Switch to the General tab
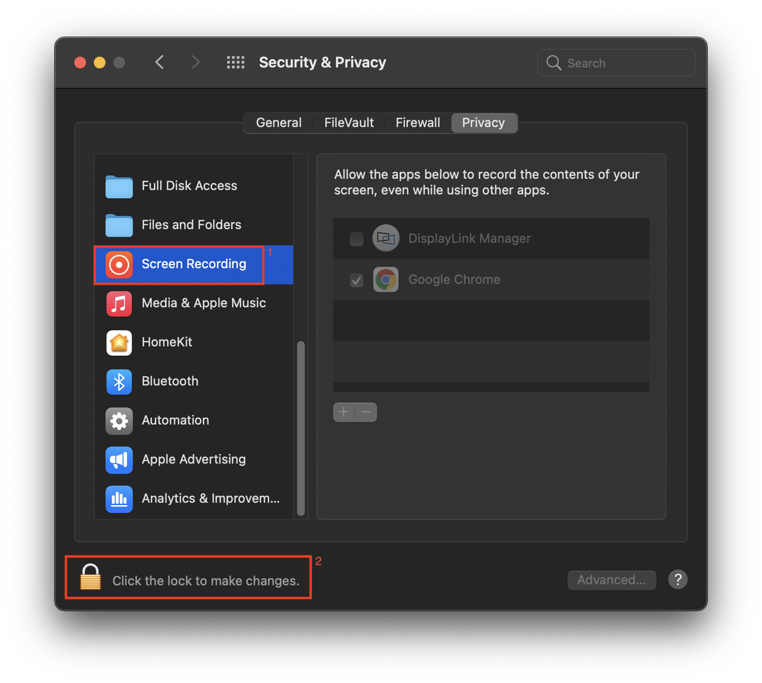Viewport: 762px width, 683px height. tap(278, 122)
